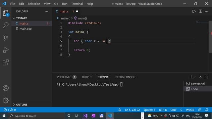Click the Run Code play button

click(x=194, y=11)
